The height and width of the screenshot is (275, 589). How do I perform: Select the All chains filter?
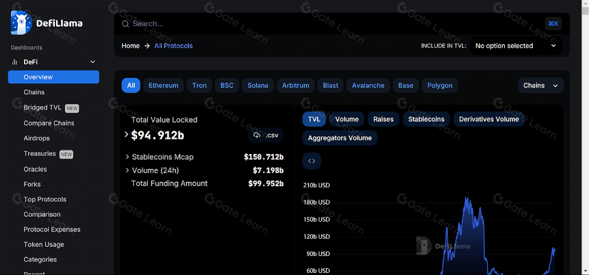[x=131, y=86]
